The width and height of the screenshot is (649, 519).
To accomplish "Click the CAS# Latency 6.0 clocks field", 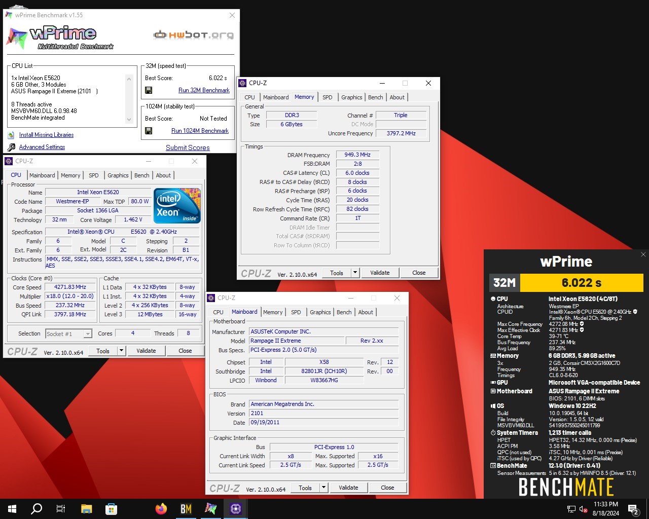I will click(357, 173).
